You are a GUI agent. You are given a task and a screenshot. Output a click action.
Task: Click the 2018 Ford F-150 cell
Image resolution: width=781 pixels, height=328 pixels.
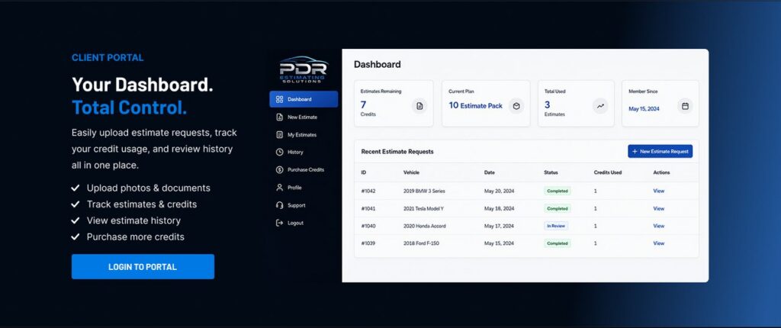[x=421, y=243]
